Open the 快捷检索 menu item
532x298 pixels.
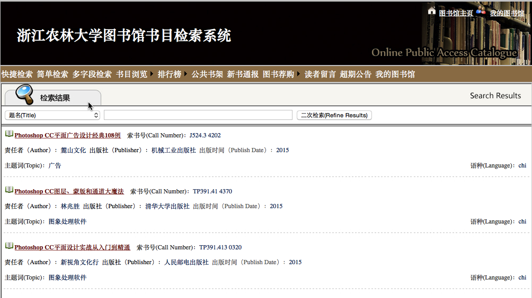[17, 74]
